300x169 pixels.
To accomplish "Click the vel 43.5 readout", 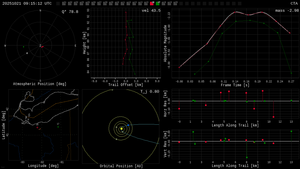I will click(151, 11).
